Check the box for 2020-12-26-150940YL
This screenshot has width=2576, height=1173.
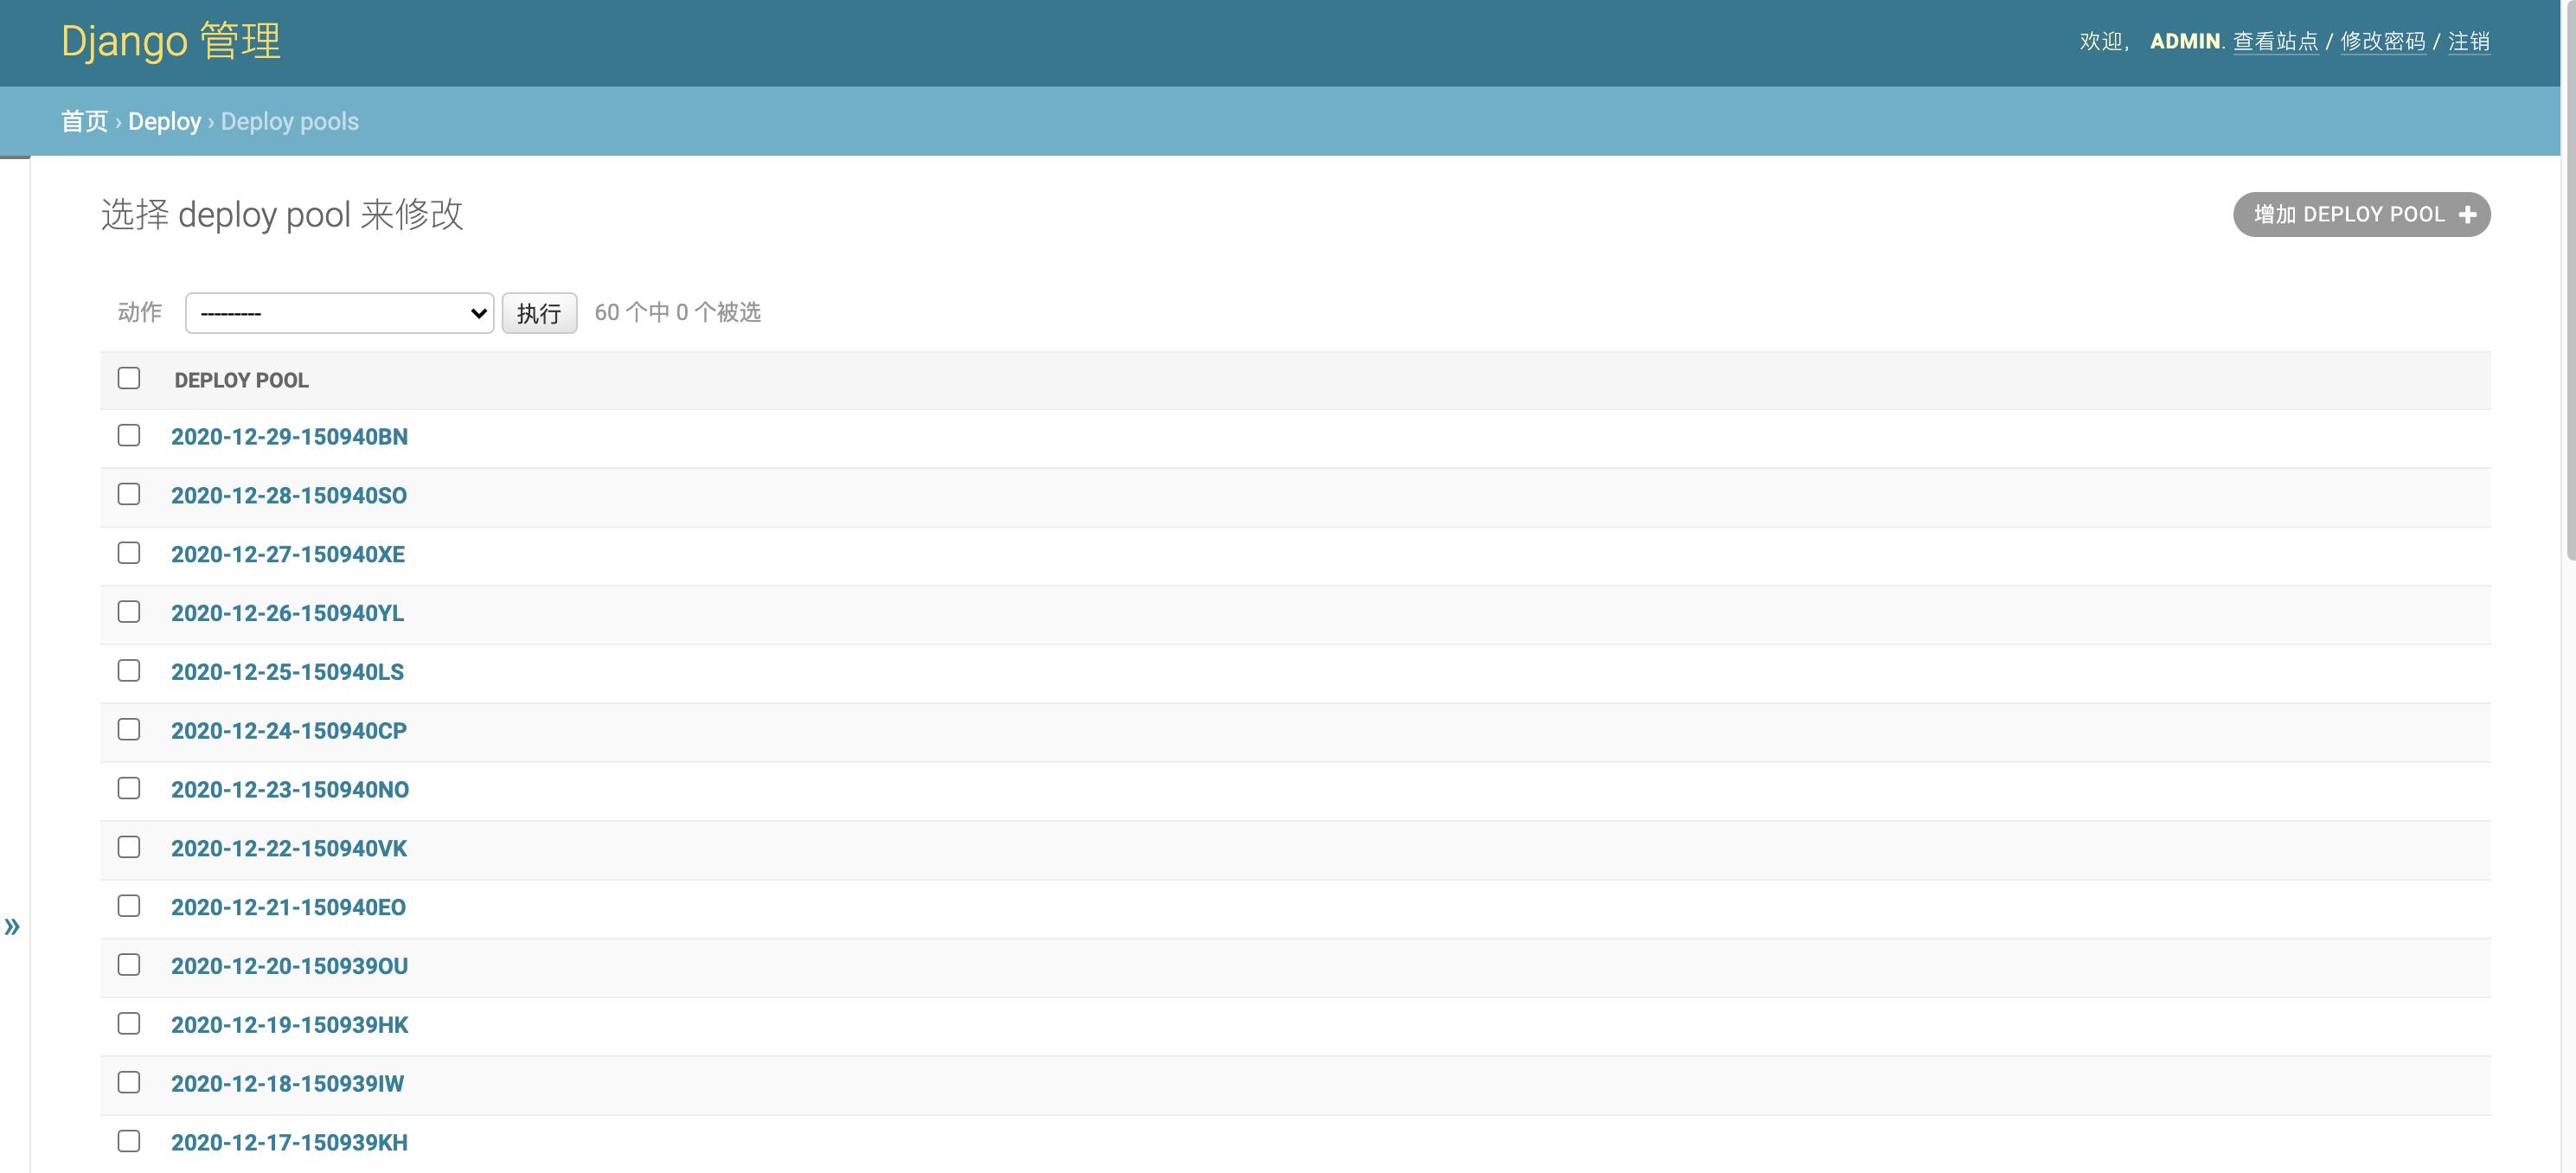[x=129, y=612]
